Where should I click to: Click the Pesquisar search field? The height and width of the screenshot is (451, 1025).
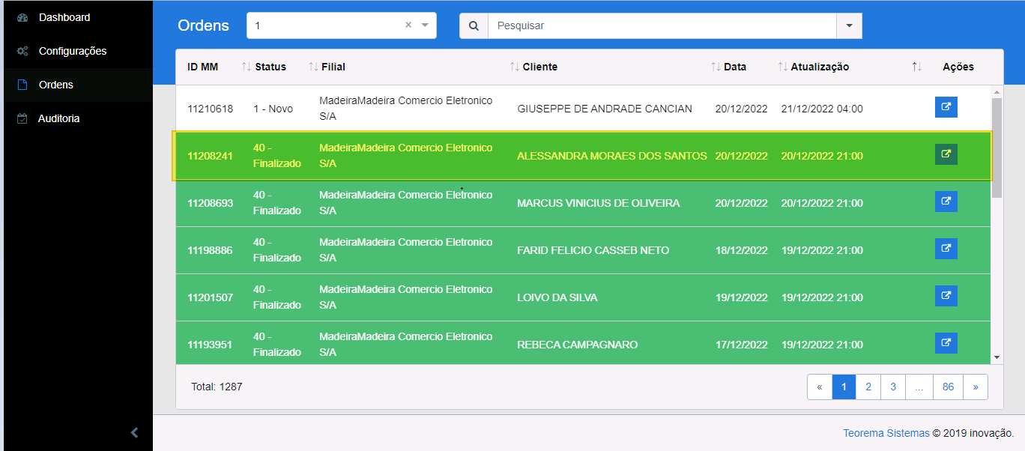click(662, 25)
